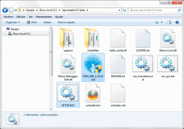Select the run_homebrew.bat file icon
The image size is (184, 129).
coord(143,63)
